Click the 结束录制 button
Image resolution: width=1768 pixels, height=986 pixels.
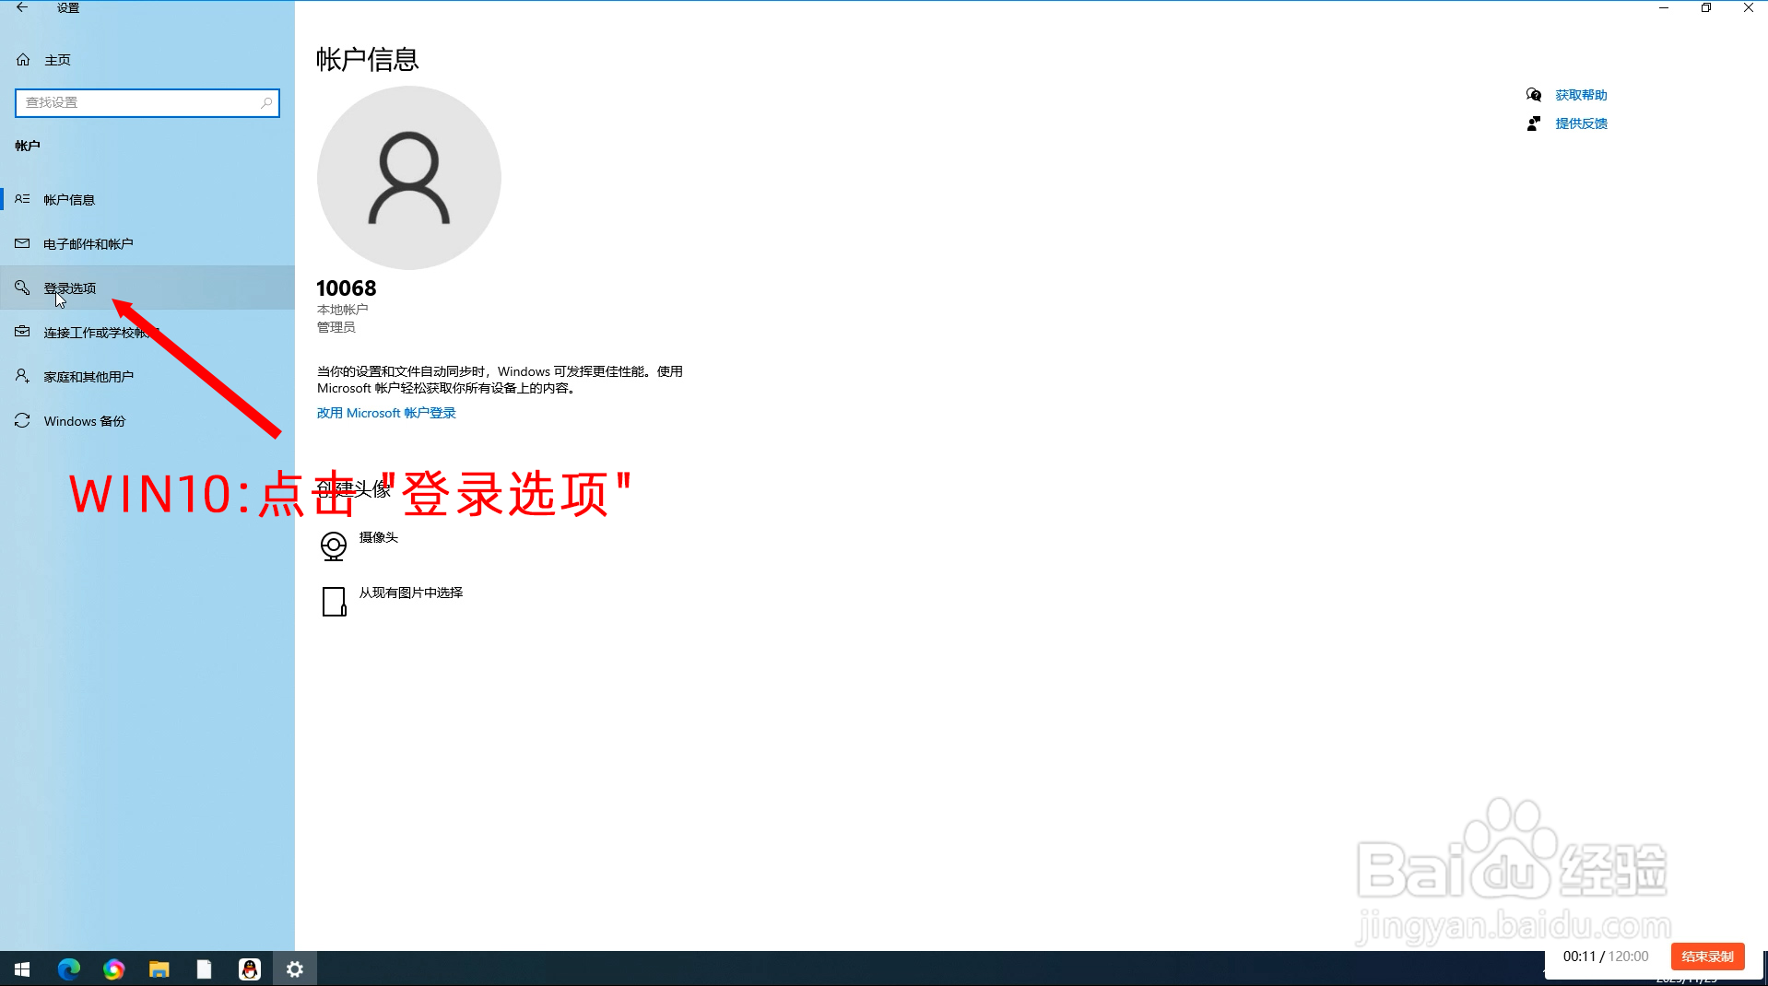(x=1707, y=957)
